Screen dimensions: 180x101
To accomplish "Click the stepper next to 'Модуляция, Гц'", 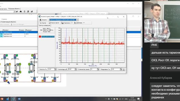I will pyautogui.click(x=121, y=69).
